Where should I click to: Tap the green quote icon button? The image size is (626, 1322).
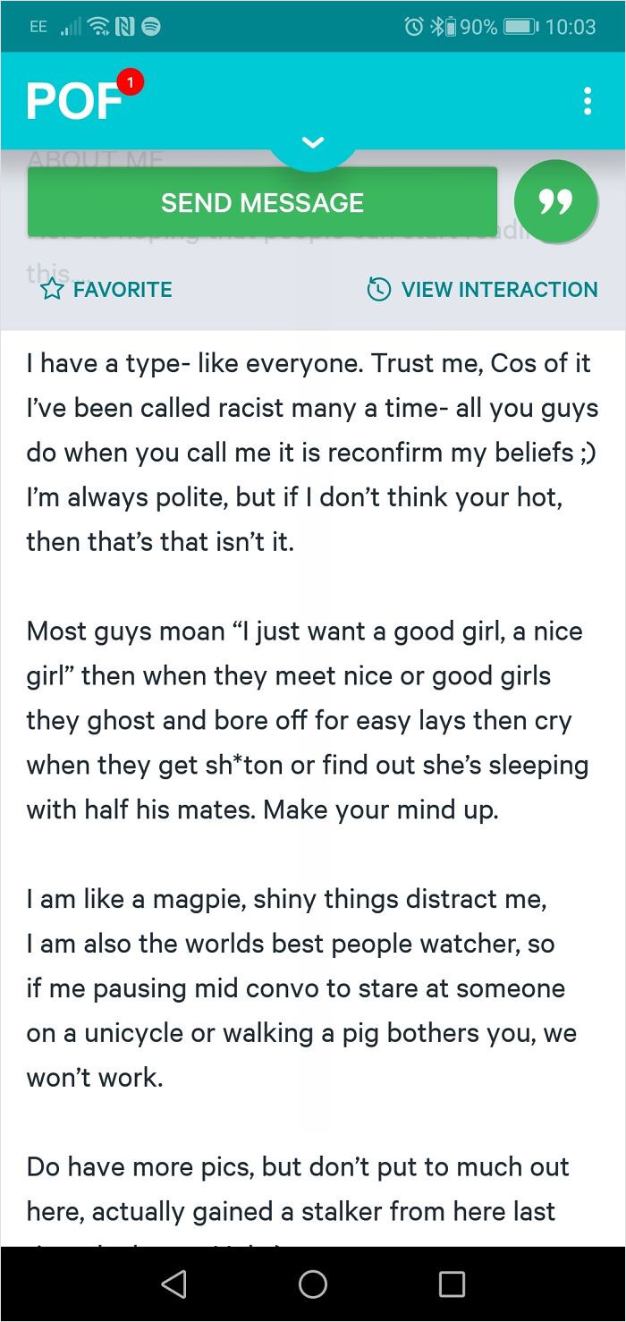click(x=555, y=201)
